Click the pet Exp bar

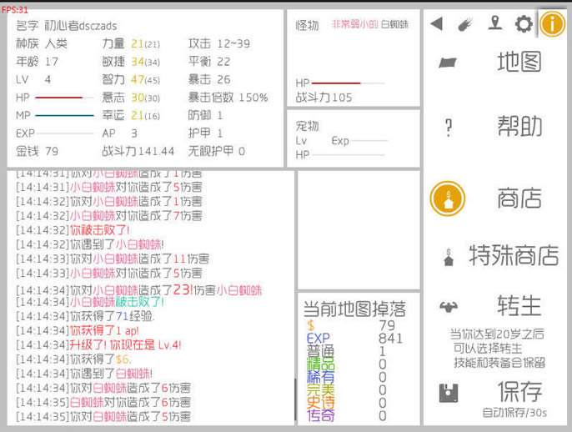pos(369,140)
